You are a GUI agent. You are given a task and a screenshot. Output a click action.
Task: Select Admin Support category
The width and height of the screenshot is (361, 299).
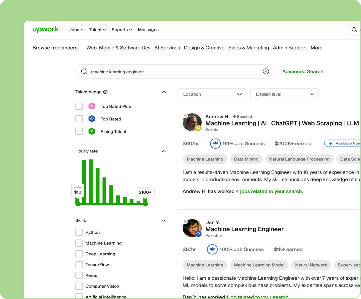coord(290,48)
